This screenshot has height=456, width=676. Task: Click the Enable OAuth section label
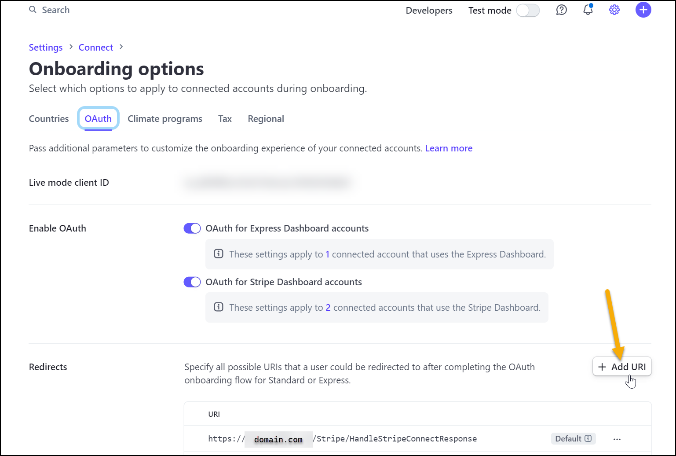(x=58, y=228)
